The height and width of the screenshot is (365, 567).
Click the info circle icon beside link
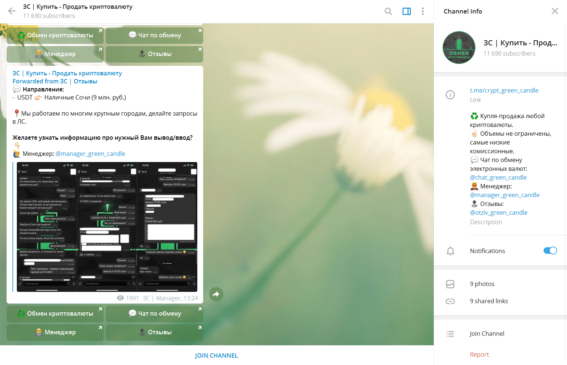(450, 95)
